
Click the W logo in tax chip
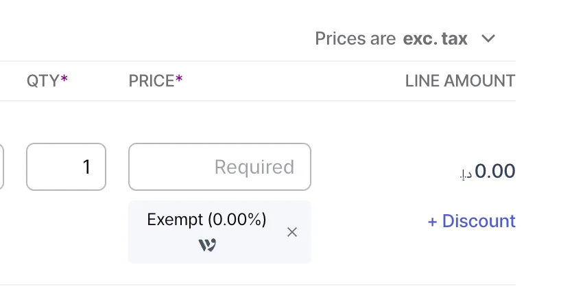coord(207,245)
